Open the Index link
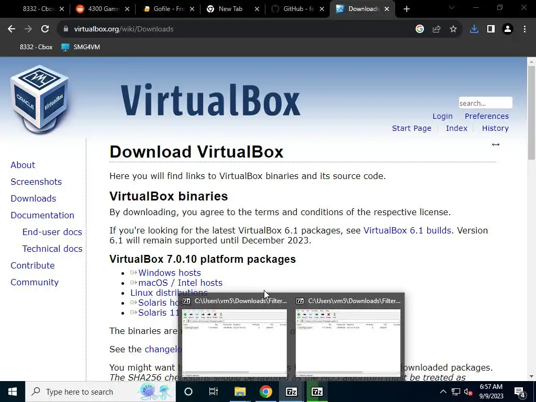Image resolution: width=536 pixels, height=402 pixels. pyautogui.click(x=456, y=128)
